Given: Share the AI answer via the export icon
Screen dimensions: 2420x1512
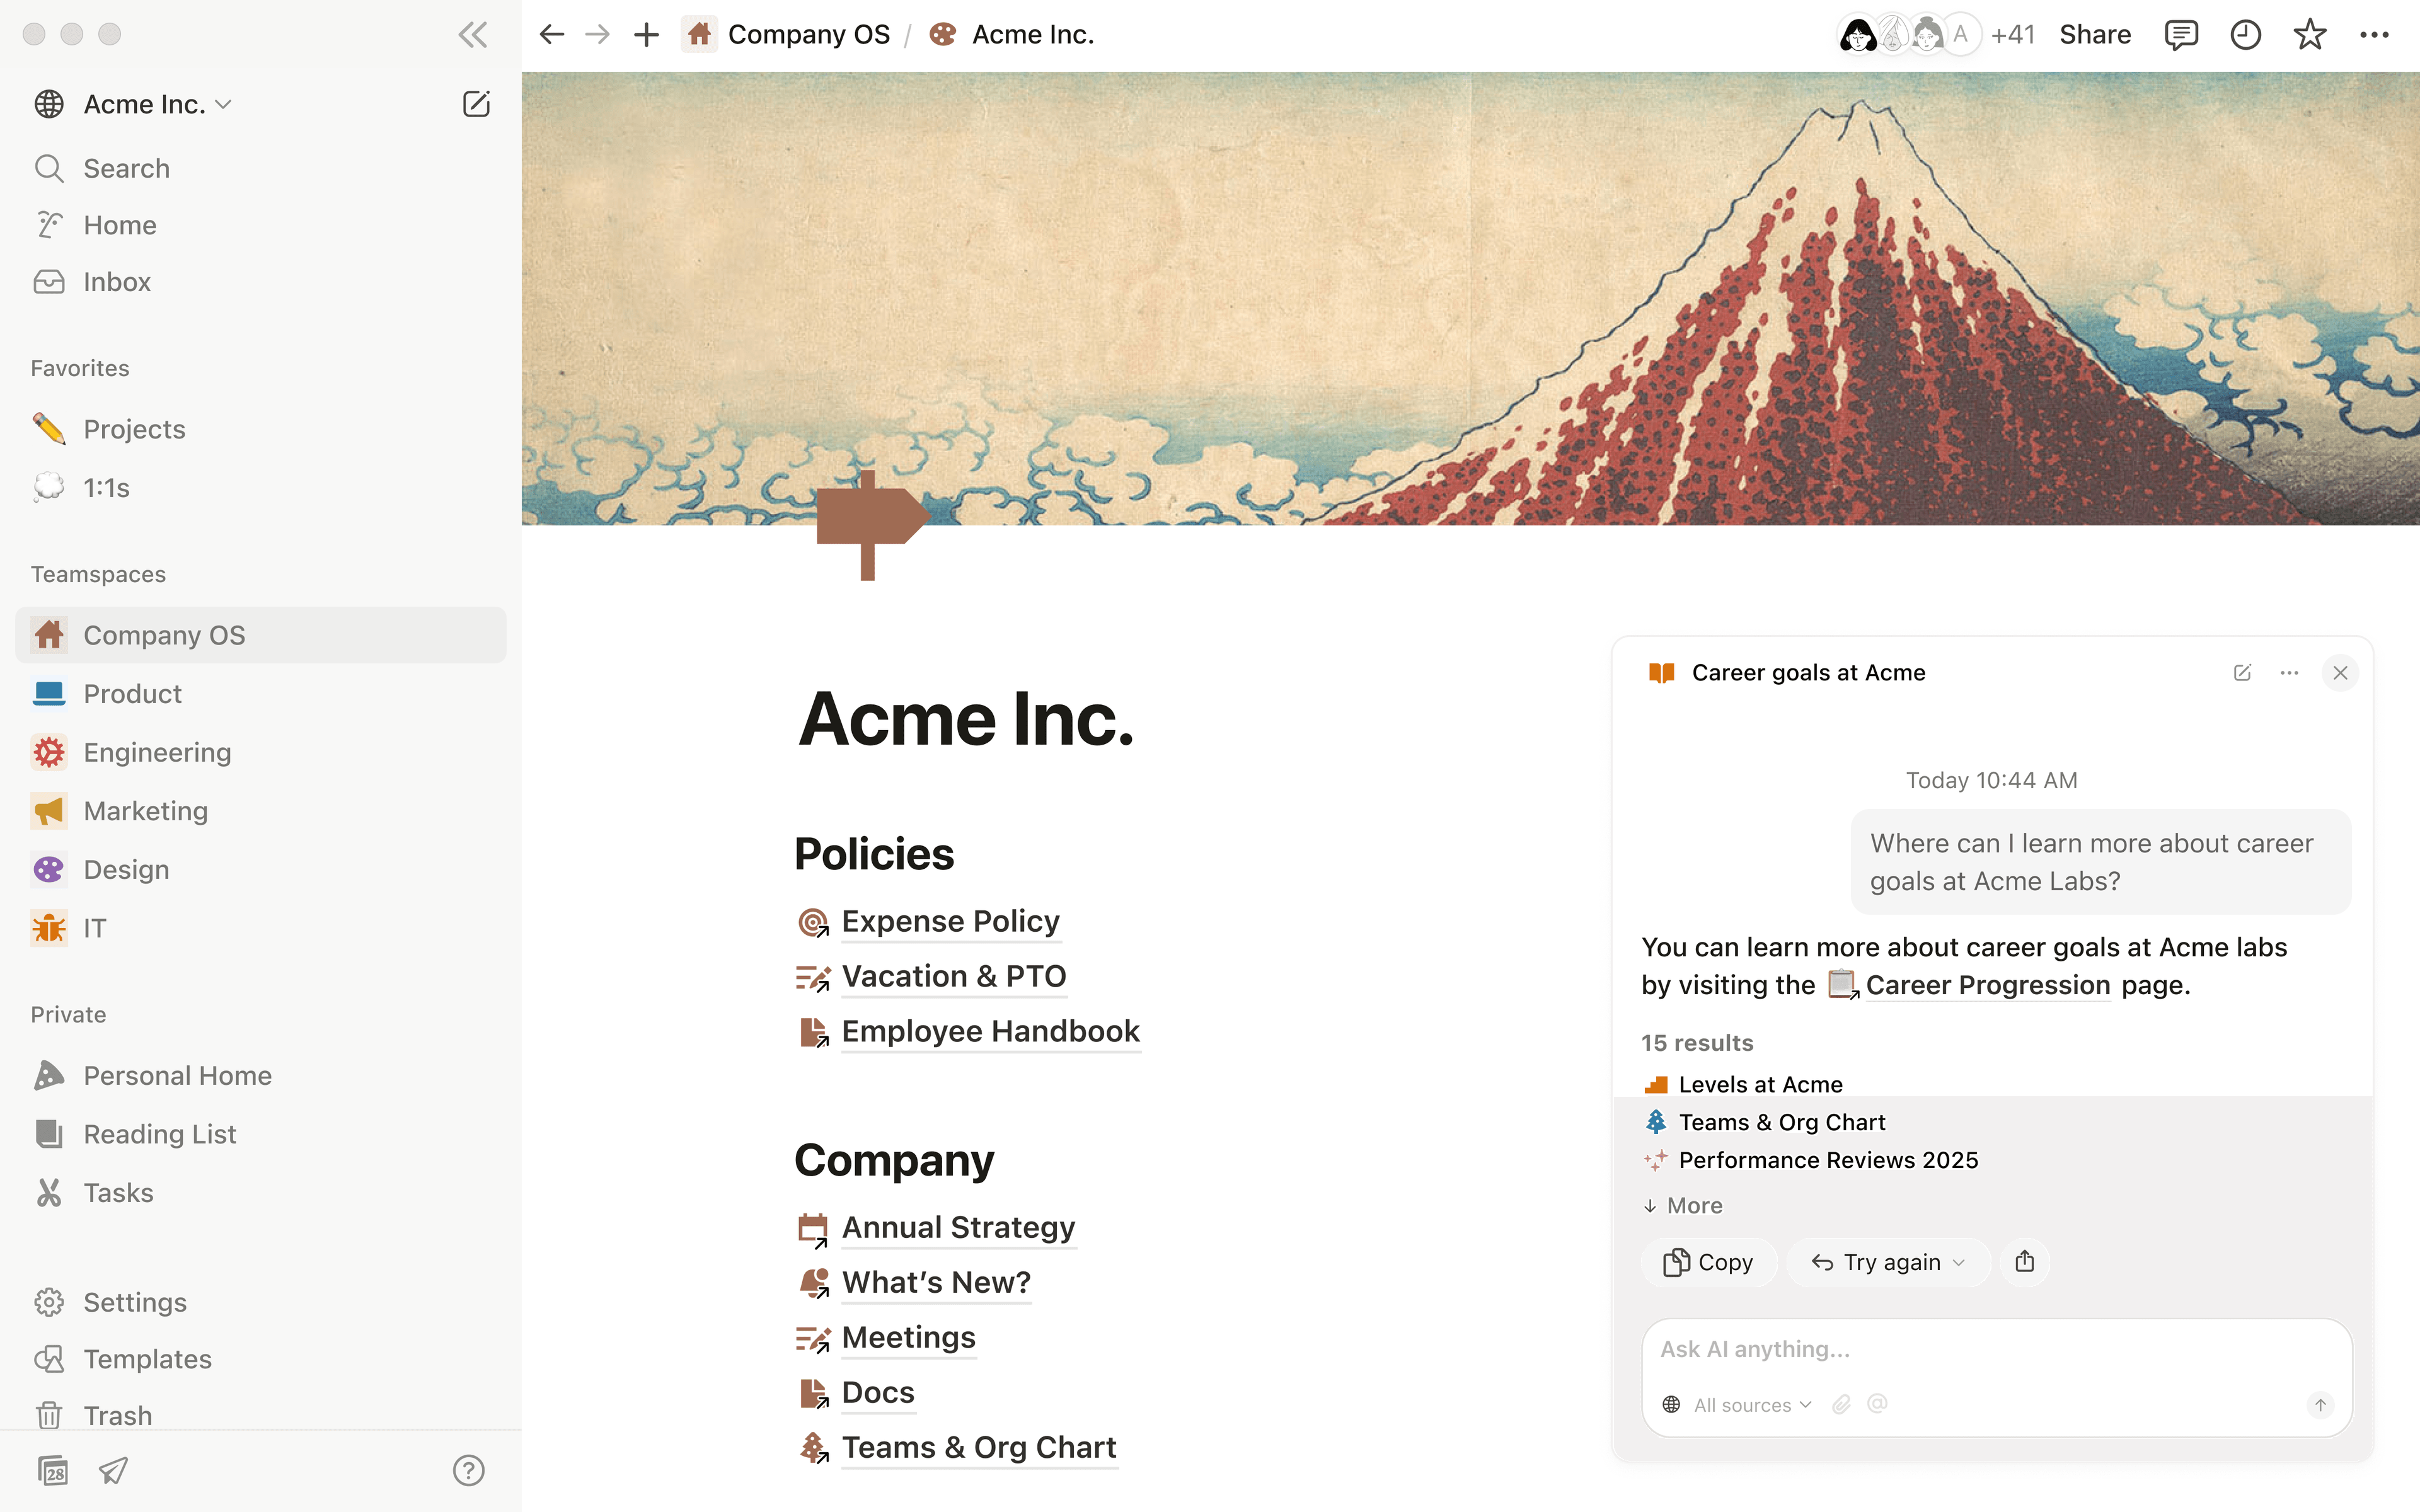Looking at the screenshot, I should point(2025,1261).
